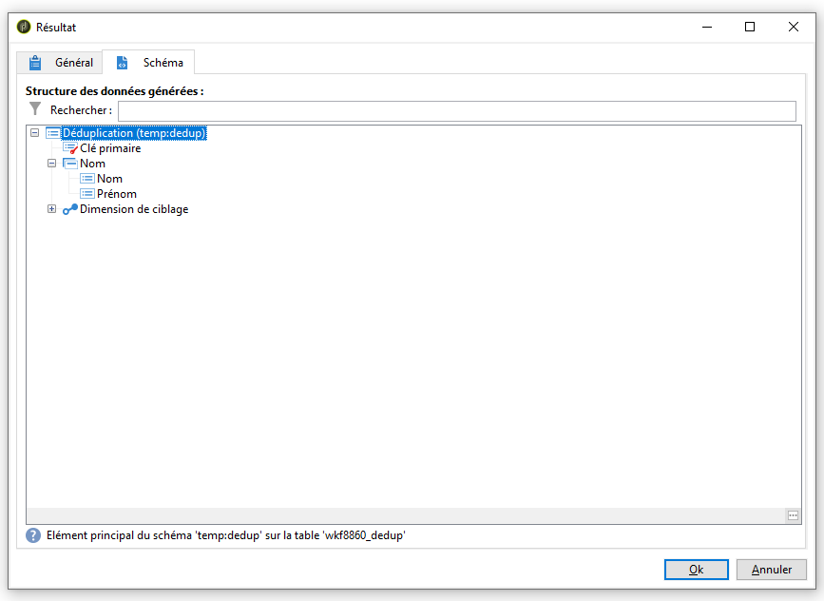Click the Prénom field icon
This screenshot has height=601, width=824.
tap(87, 194)
